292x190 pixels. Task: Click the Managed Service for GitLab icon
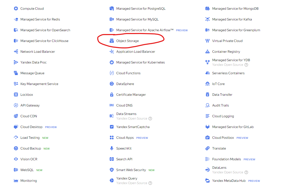pyautogui.click(x=208, y=127)
